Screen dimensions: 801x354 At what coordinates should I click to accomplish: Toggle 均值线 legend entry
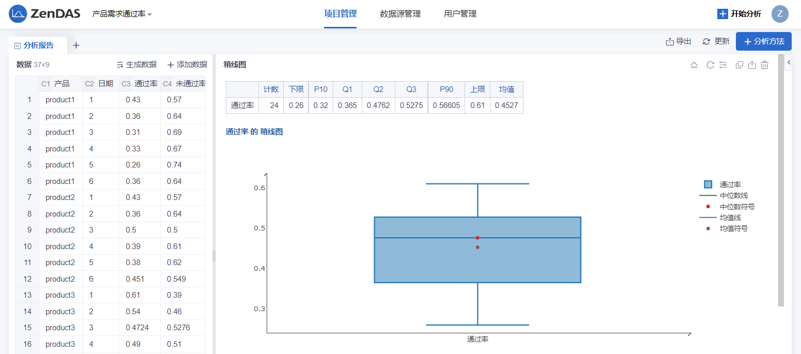point(720,218)
